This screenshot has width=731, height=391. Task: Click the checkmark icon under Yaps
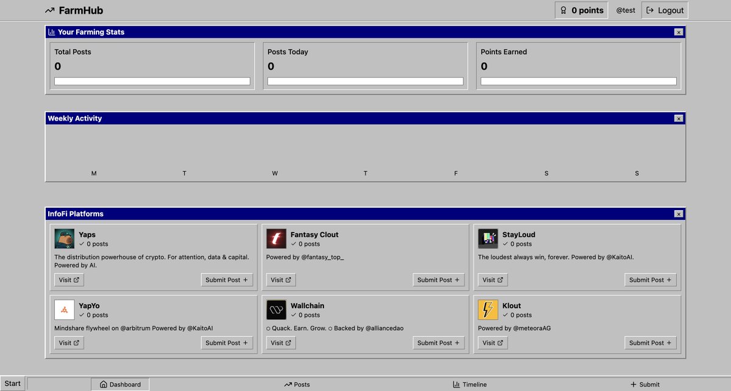tap(82, 244)
